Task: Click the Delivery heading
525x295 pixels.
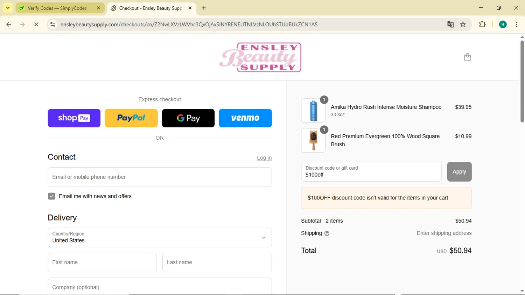Action: [62, 218]
